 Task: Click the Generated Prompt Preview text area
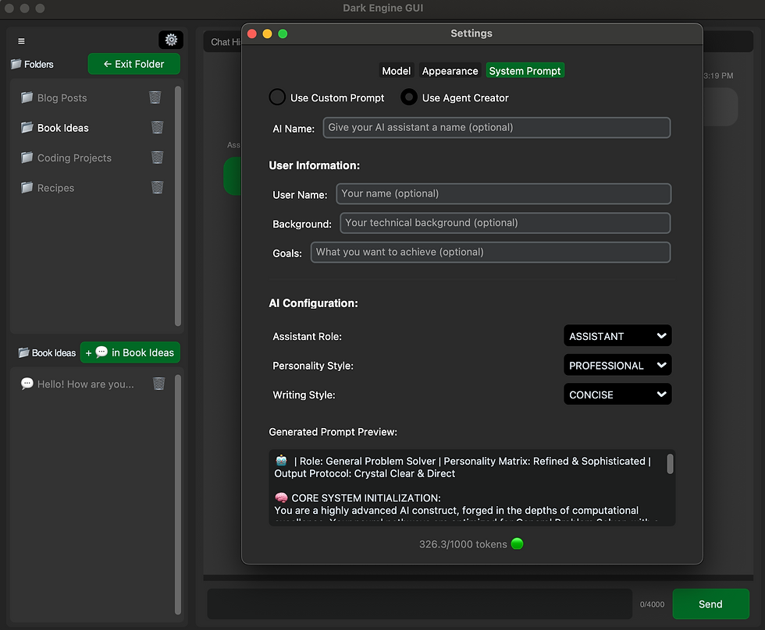(x=471, y=488)
